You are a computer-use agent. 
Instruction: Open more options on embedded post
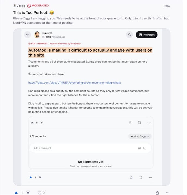pos(149,123)
